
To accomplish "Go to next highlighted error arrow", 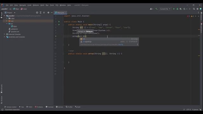I will 199,16.
